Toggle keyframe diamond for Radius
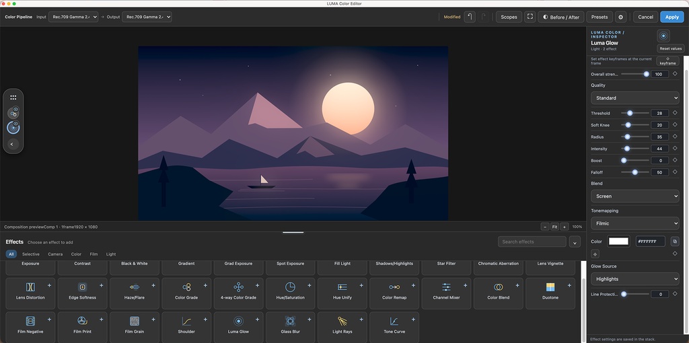 tap(675, 137)
